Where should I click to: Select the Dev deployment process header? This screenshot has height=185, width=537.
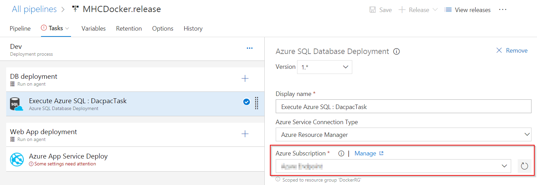tap(133, 50)
